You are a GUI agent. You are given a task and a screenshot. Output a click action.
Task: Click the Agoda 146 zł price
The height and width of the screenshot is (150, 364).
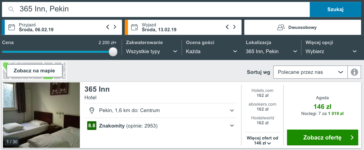tap(322, 107)
